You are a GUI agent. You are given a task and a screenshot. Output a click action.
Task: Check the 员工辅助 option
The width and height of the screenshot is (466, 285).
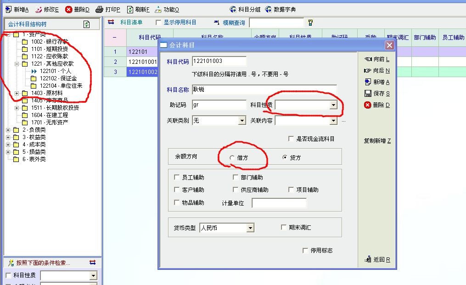[x=177, y=177]
